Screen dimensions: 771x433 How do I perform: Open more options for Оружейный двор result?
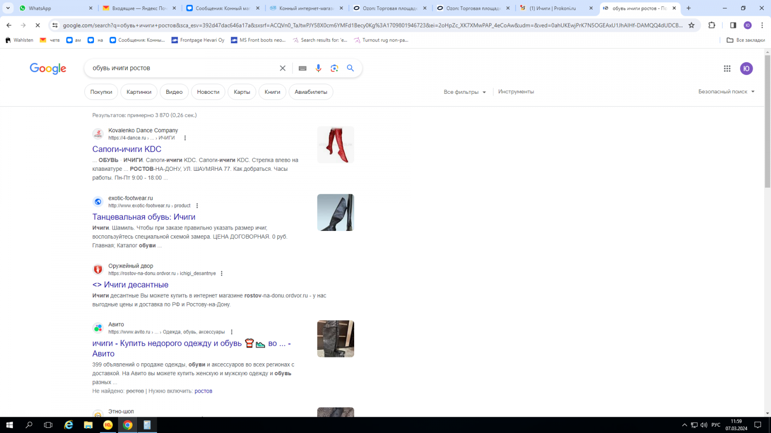click(x=222, y=274)
